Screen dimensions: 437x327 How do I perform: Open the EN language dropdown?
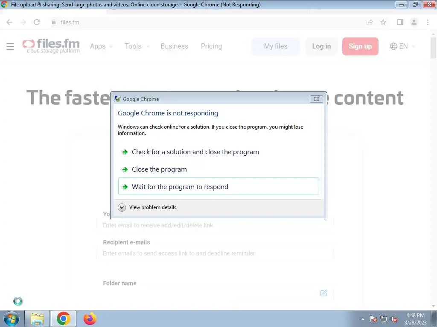pos(403,46)
